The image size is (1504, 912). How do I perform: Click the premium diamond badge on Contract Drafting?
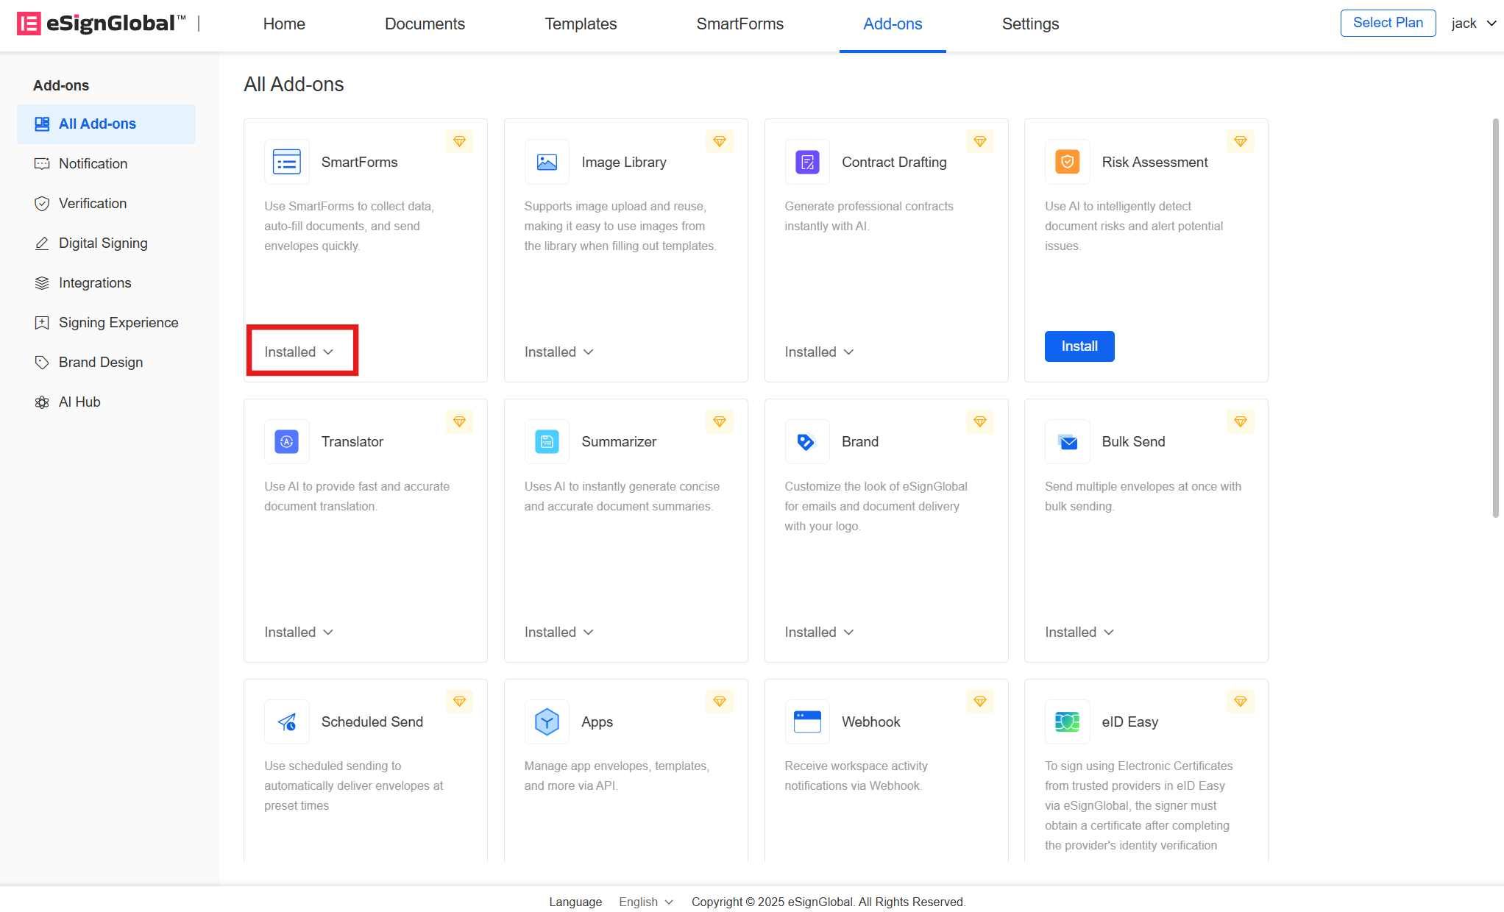pos(979,141)
